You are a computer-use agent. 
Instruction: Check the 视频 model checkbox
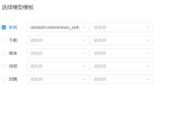(4, 66)
